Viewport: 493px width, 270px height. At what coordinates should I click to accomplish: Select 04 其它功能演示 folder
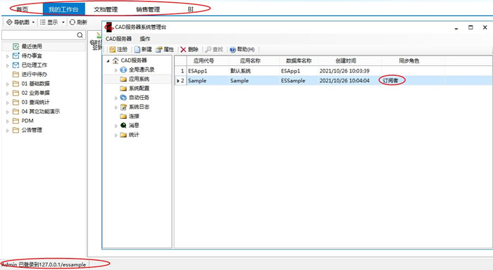tap(41, 112)
